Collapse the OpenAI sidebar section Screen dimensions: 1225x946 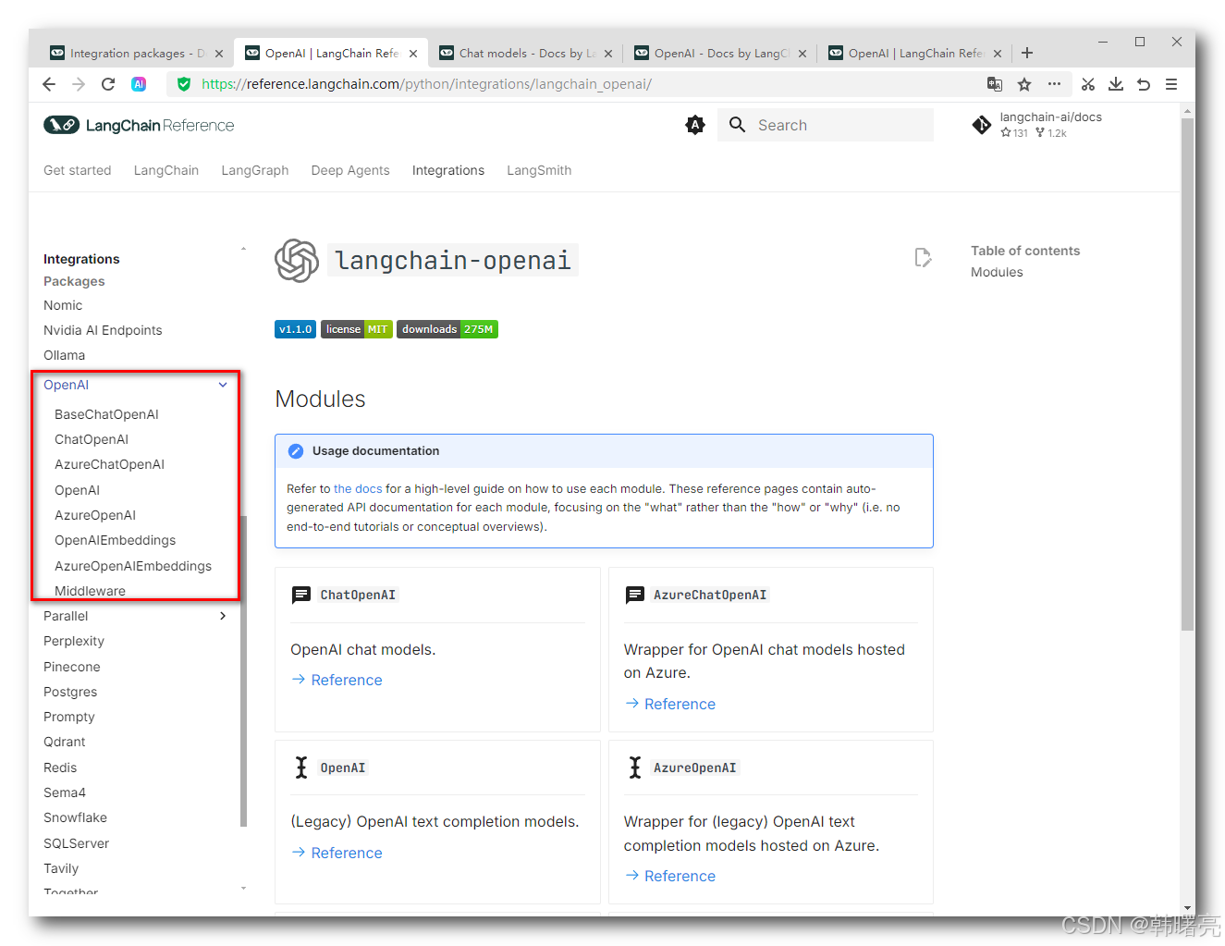(x=223, y=385)
